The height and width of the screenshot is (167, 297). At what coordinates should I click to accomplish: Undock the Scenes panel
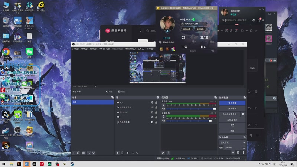[x=112, y=98]
